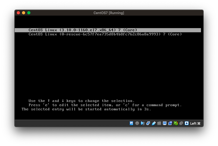The height and width of the screenshot is (146, 218).
Task: Click the hard disk activity icon
Action: (x=132, y=123)
